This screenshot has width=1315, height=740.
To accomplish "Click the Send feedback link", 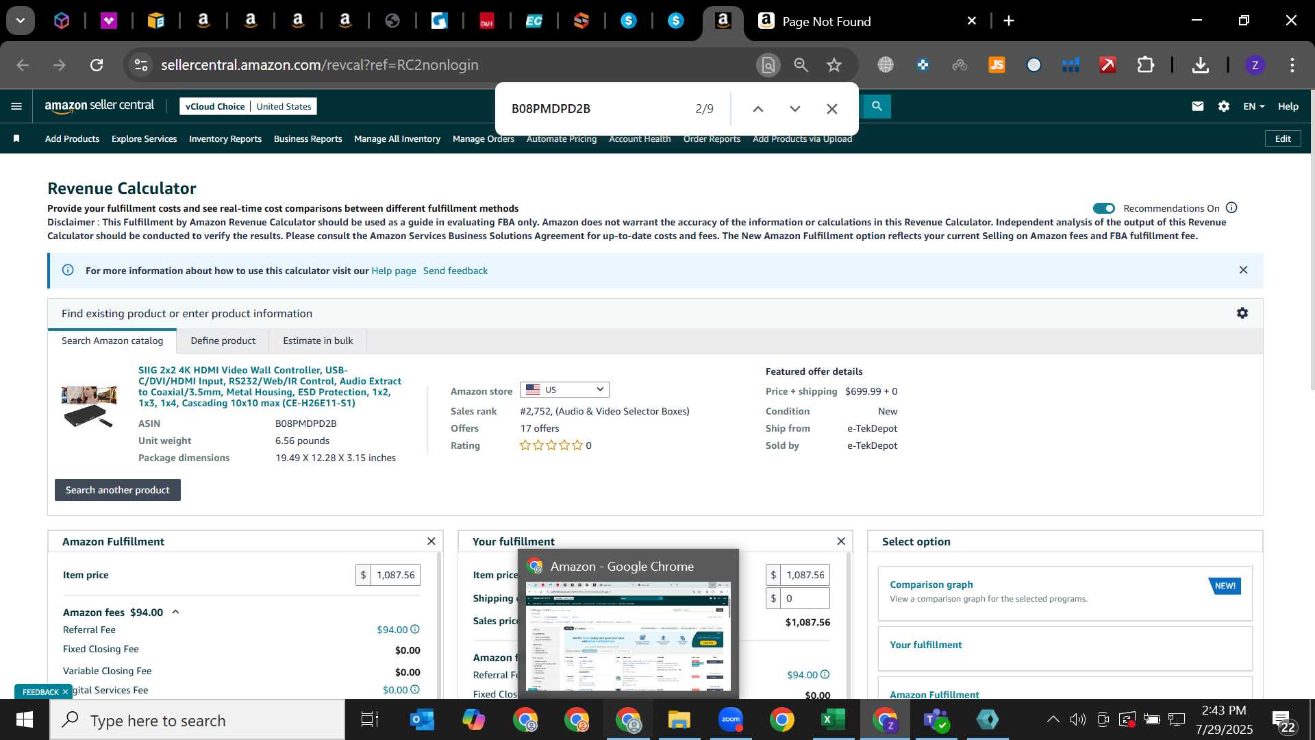I will click(x=455, y=271).
